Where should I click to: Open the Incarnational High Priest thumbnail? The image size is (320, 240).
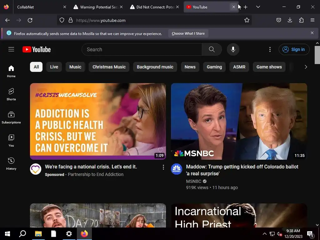[239, 216]
